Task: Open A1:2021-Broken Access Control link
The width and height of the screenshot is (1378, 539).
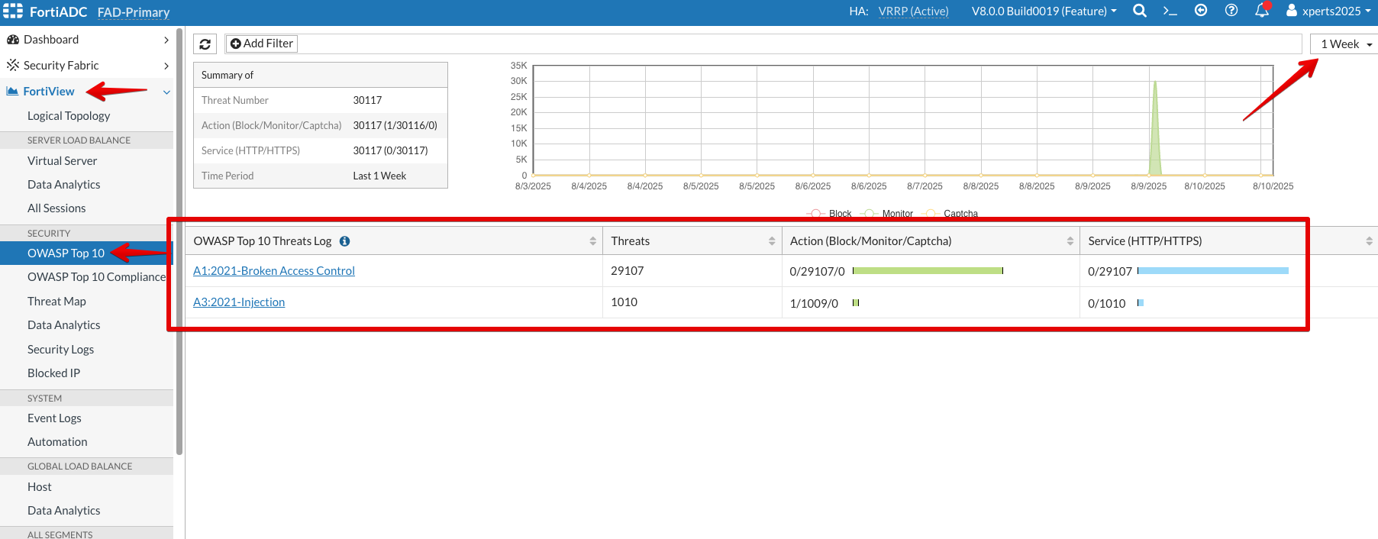Action: coord(274,271)
